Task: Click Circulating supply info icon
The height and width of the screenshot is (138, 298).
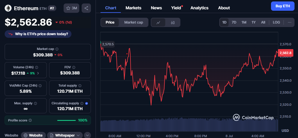Action: point(82,103)
